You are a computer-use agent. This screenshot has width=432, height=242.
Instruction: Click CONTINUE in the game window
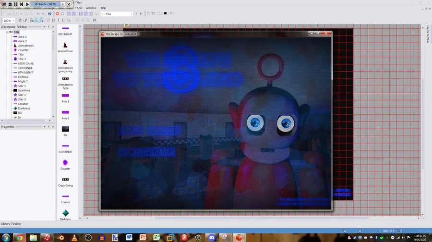tap(146, 152)
